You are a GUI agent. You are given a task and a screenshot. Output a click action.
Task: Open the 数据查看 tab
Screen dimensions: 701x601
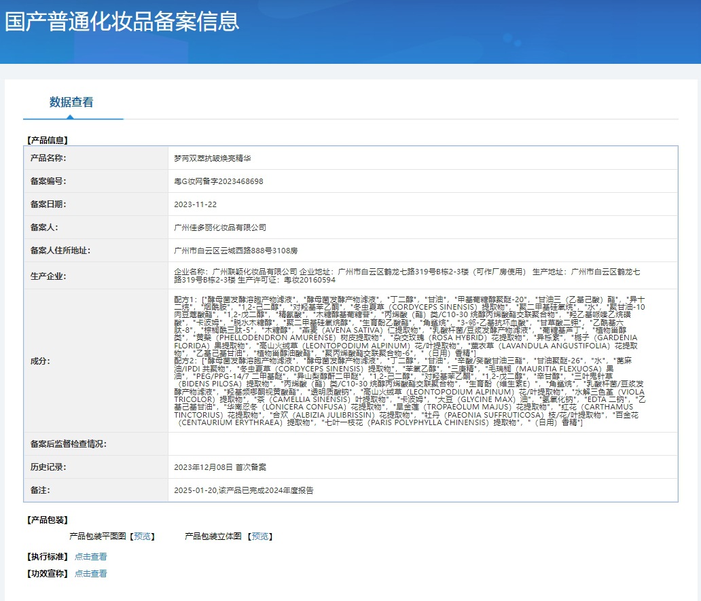click(71, 103)
